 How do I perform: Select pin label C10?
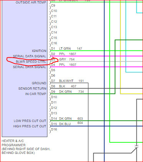pyautogui.click(x=54, y=11)
